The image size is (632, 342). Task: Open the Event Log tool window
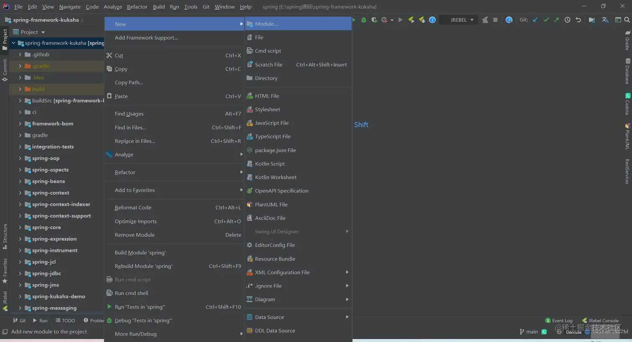point(559,321)
